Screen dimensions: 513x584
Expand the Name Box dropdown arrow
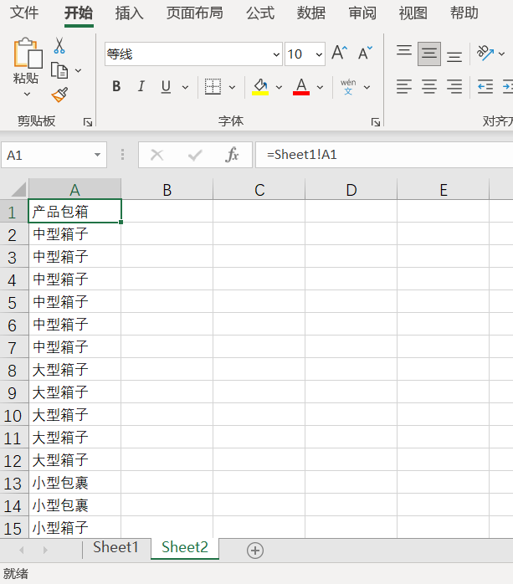(99, 155)
